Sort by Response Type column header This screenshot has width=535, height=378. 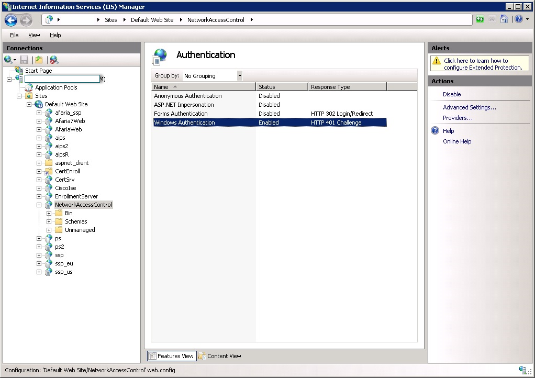348,87
